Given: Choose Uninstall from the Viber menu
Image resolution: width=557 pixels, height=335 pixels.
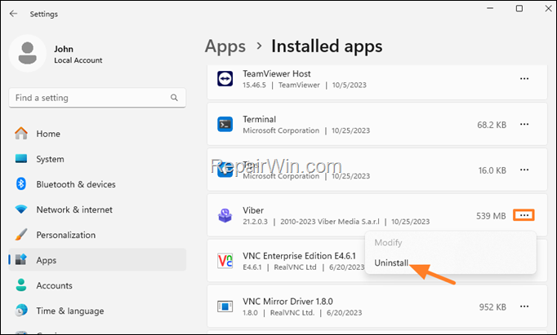Looking at the screenshot, I should pos(391,262).
